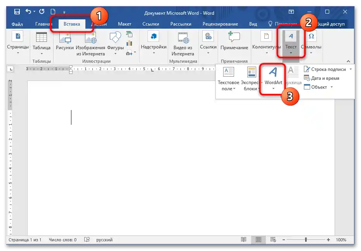This screenshot has height=251, width=361.
Task: Switch to Print Layout view
Action: click(x=258, y=240)
